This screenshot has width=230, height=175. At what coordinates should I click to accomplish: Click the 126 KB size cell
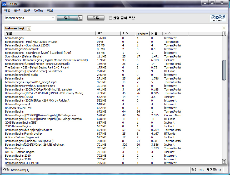[101, 38]
